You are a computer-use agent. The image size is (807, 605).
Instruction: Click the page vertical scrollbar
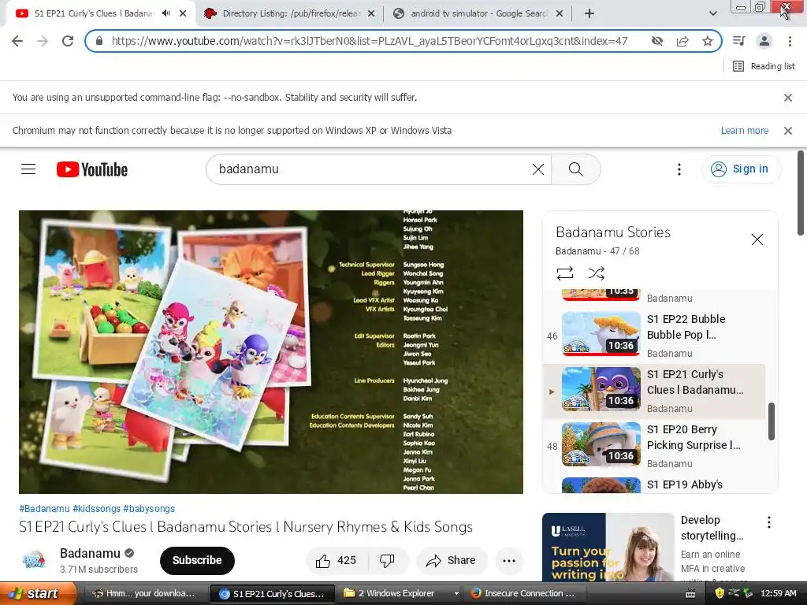[801, 192]
